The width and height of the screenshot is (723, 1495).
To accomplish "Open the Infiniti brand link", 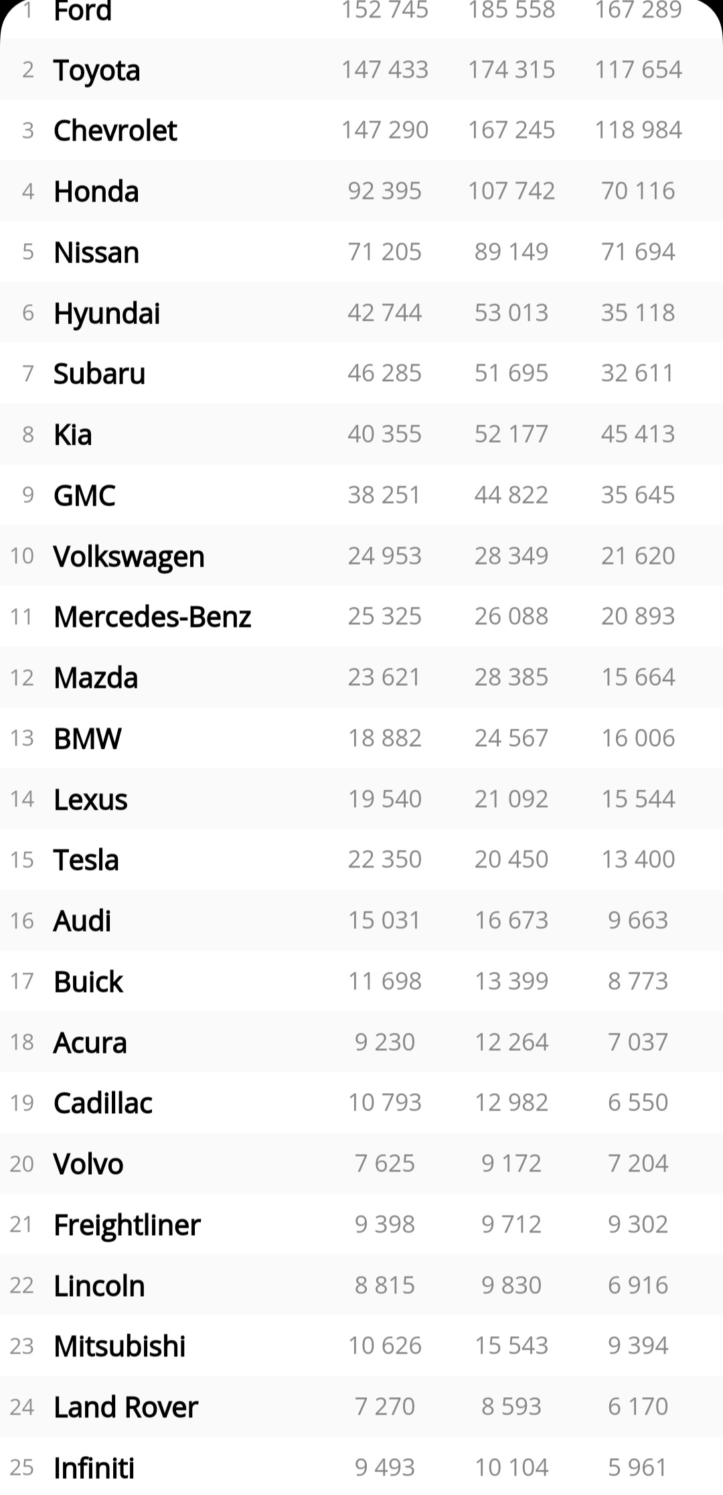I will pos(94,1468).
